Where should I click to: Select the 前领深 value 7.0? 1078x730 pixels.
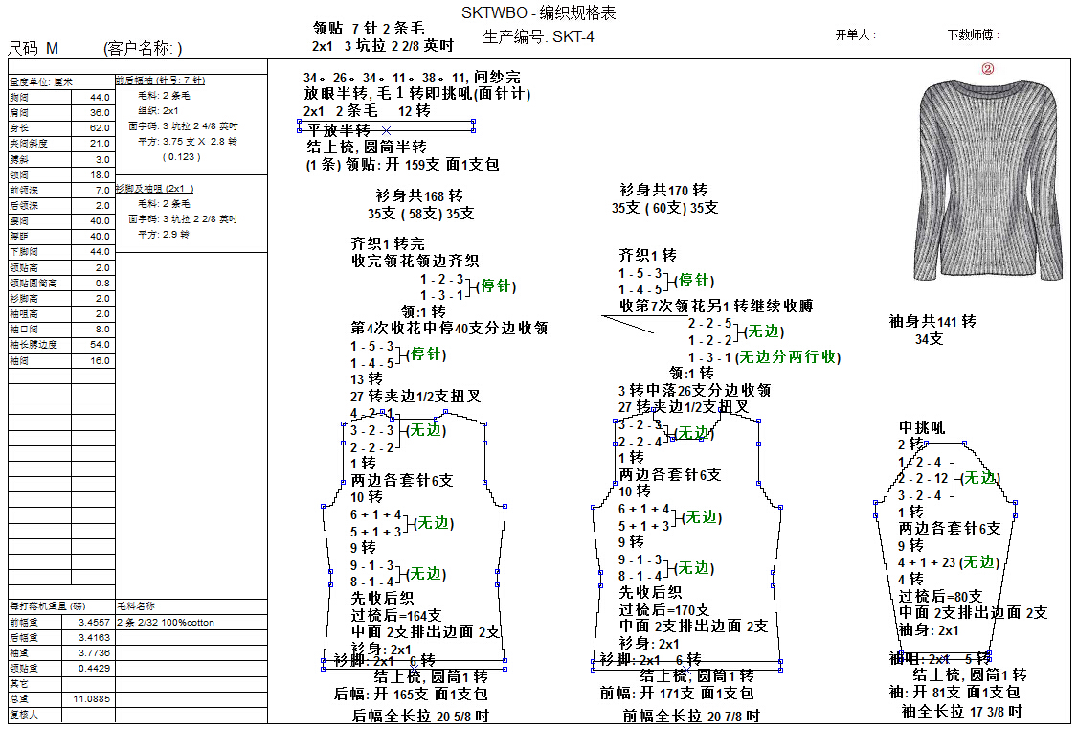(x=102, y=190)
